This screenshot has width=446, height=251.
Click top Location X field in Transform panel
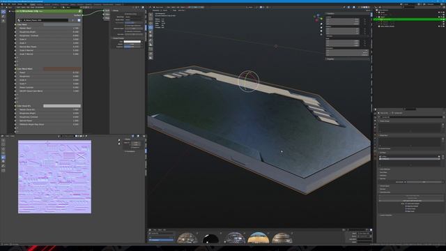(x=343, y=20)
